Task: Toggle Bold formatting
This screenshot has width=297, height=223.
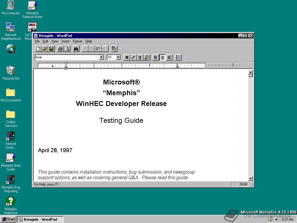Action: [x=127, y=57]
